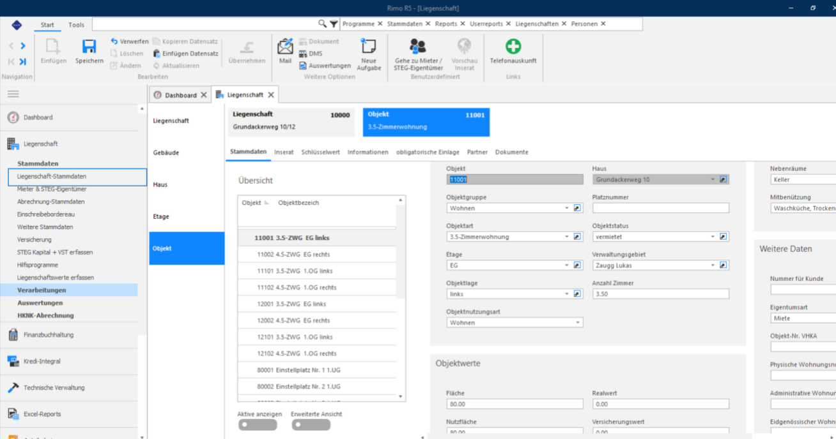Screen dimensions: 836x439
Task: Open Auswertungen in Weitere Optionen
Action: [x=325, y=66]
